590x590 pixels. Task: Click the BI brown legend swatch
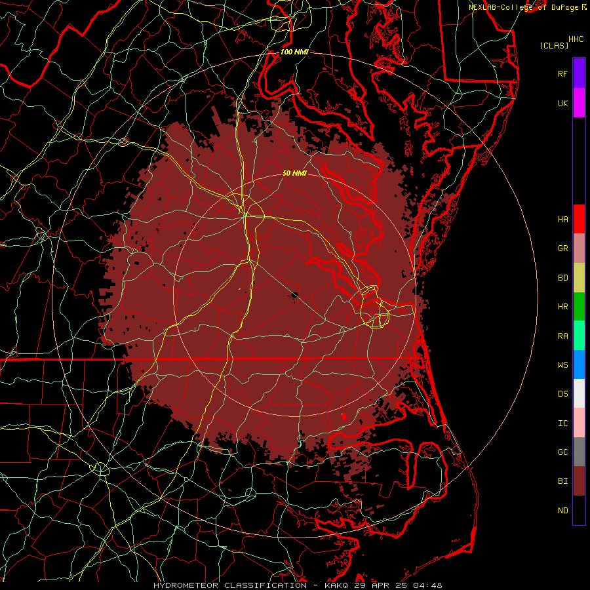click(579, 481)
